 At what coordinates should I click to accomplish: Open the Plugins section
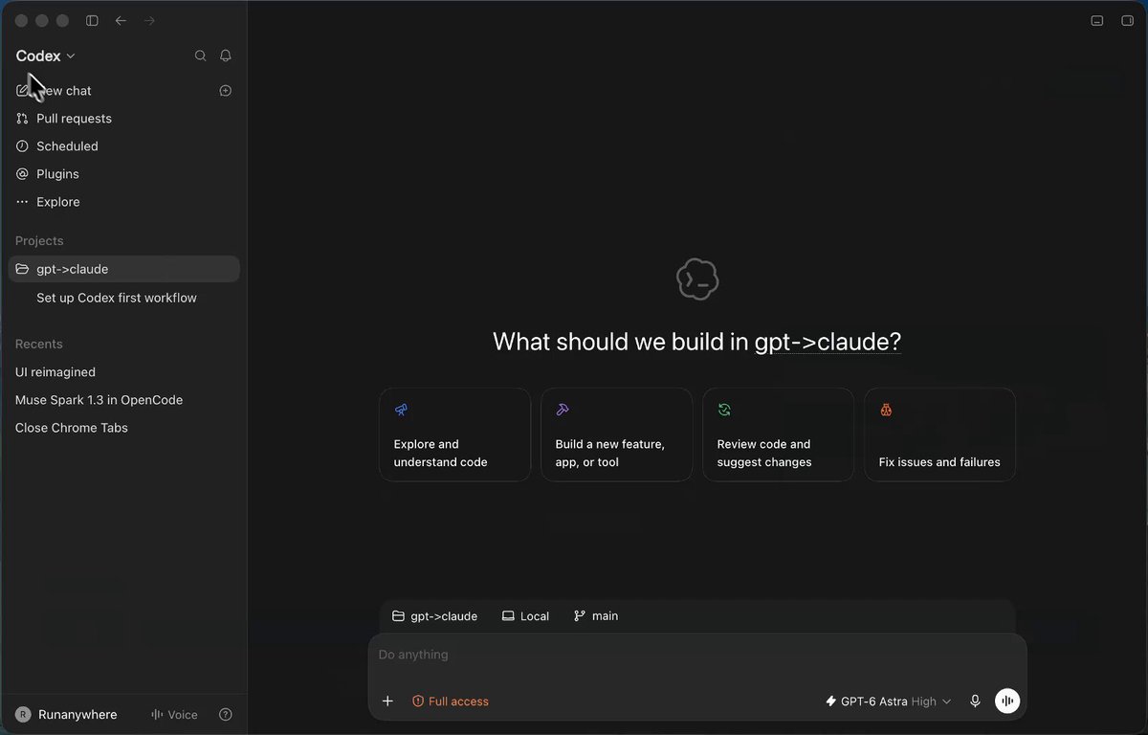(123, 174)
